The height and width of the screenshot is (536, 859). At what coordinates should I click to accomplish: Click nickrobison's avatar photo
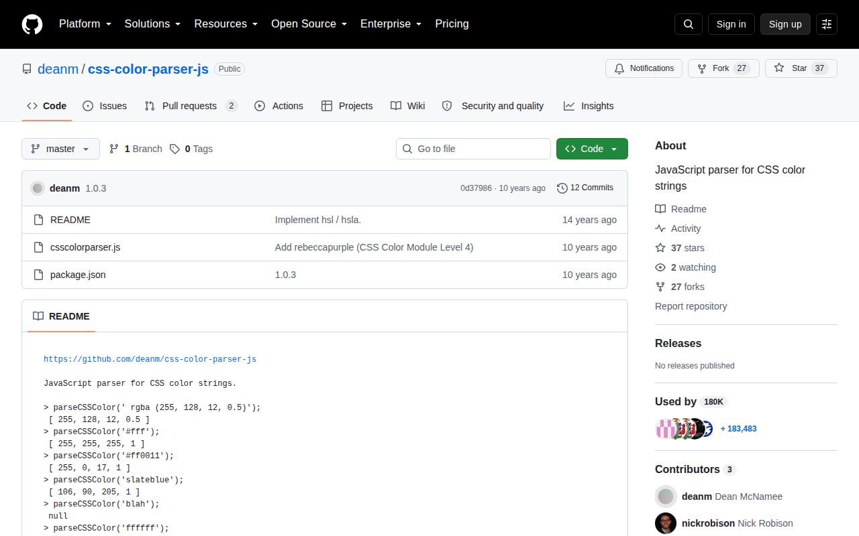click(x=666, y=523)
